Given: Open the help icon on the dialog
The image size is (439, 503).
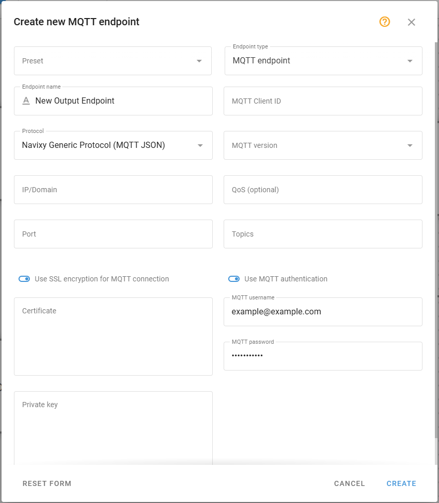Looking at the screenshot, I should pos(384,22).
